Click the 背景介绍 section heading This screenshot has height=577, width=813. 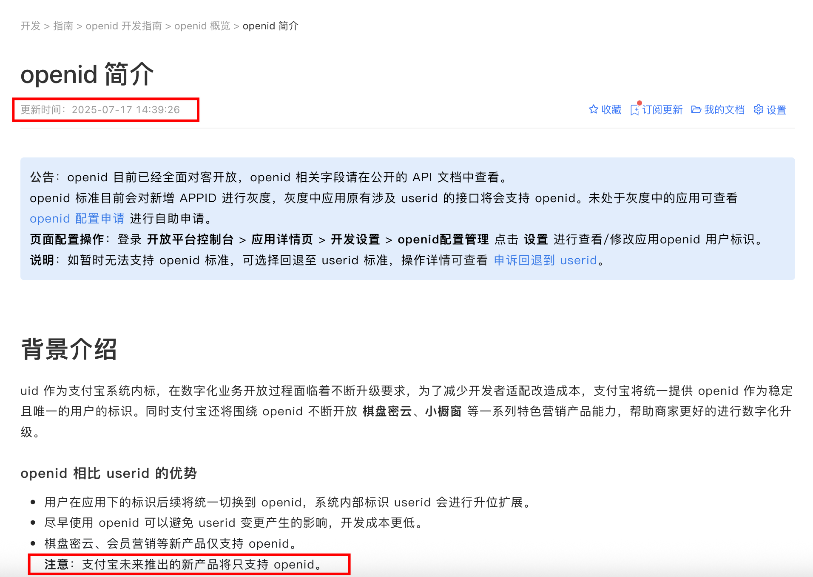click(69, 349)
